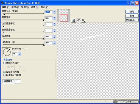Click the navigator preview thumbnail
The image size is (140, 104).
pos(63,16)
